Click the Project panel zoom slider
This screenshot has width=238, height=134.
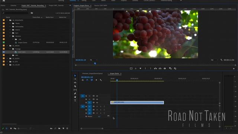[23, 128]
